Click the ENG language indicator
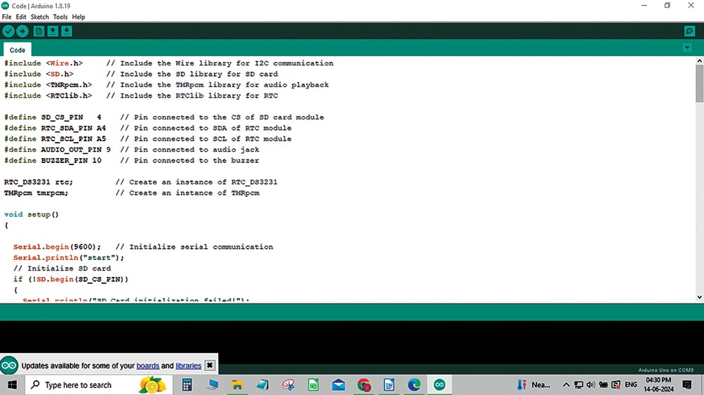The width and height of the screenshot is (704, 395). pyautogui.click(x=631, y=384)
